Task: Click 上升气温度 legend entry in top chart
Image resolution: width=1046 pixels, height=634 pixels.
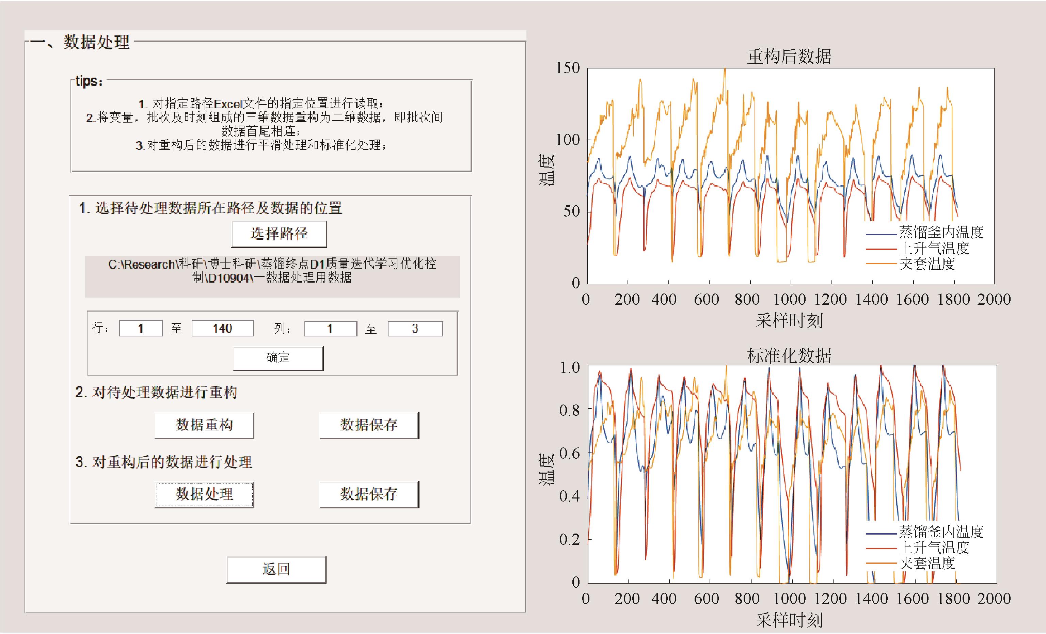Action: point(934,248)
